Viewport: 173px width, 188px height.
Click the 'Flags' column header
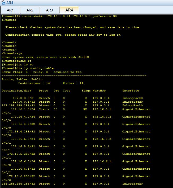pos(86,90)
